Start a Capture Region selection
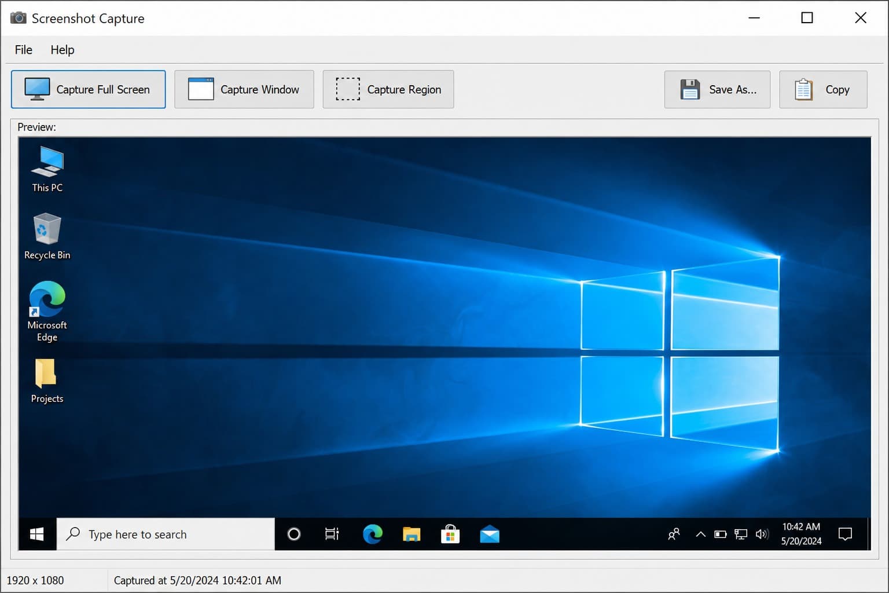Image resolution: width=889 pixels, height=593 pixels. [x=388, y=89]
